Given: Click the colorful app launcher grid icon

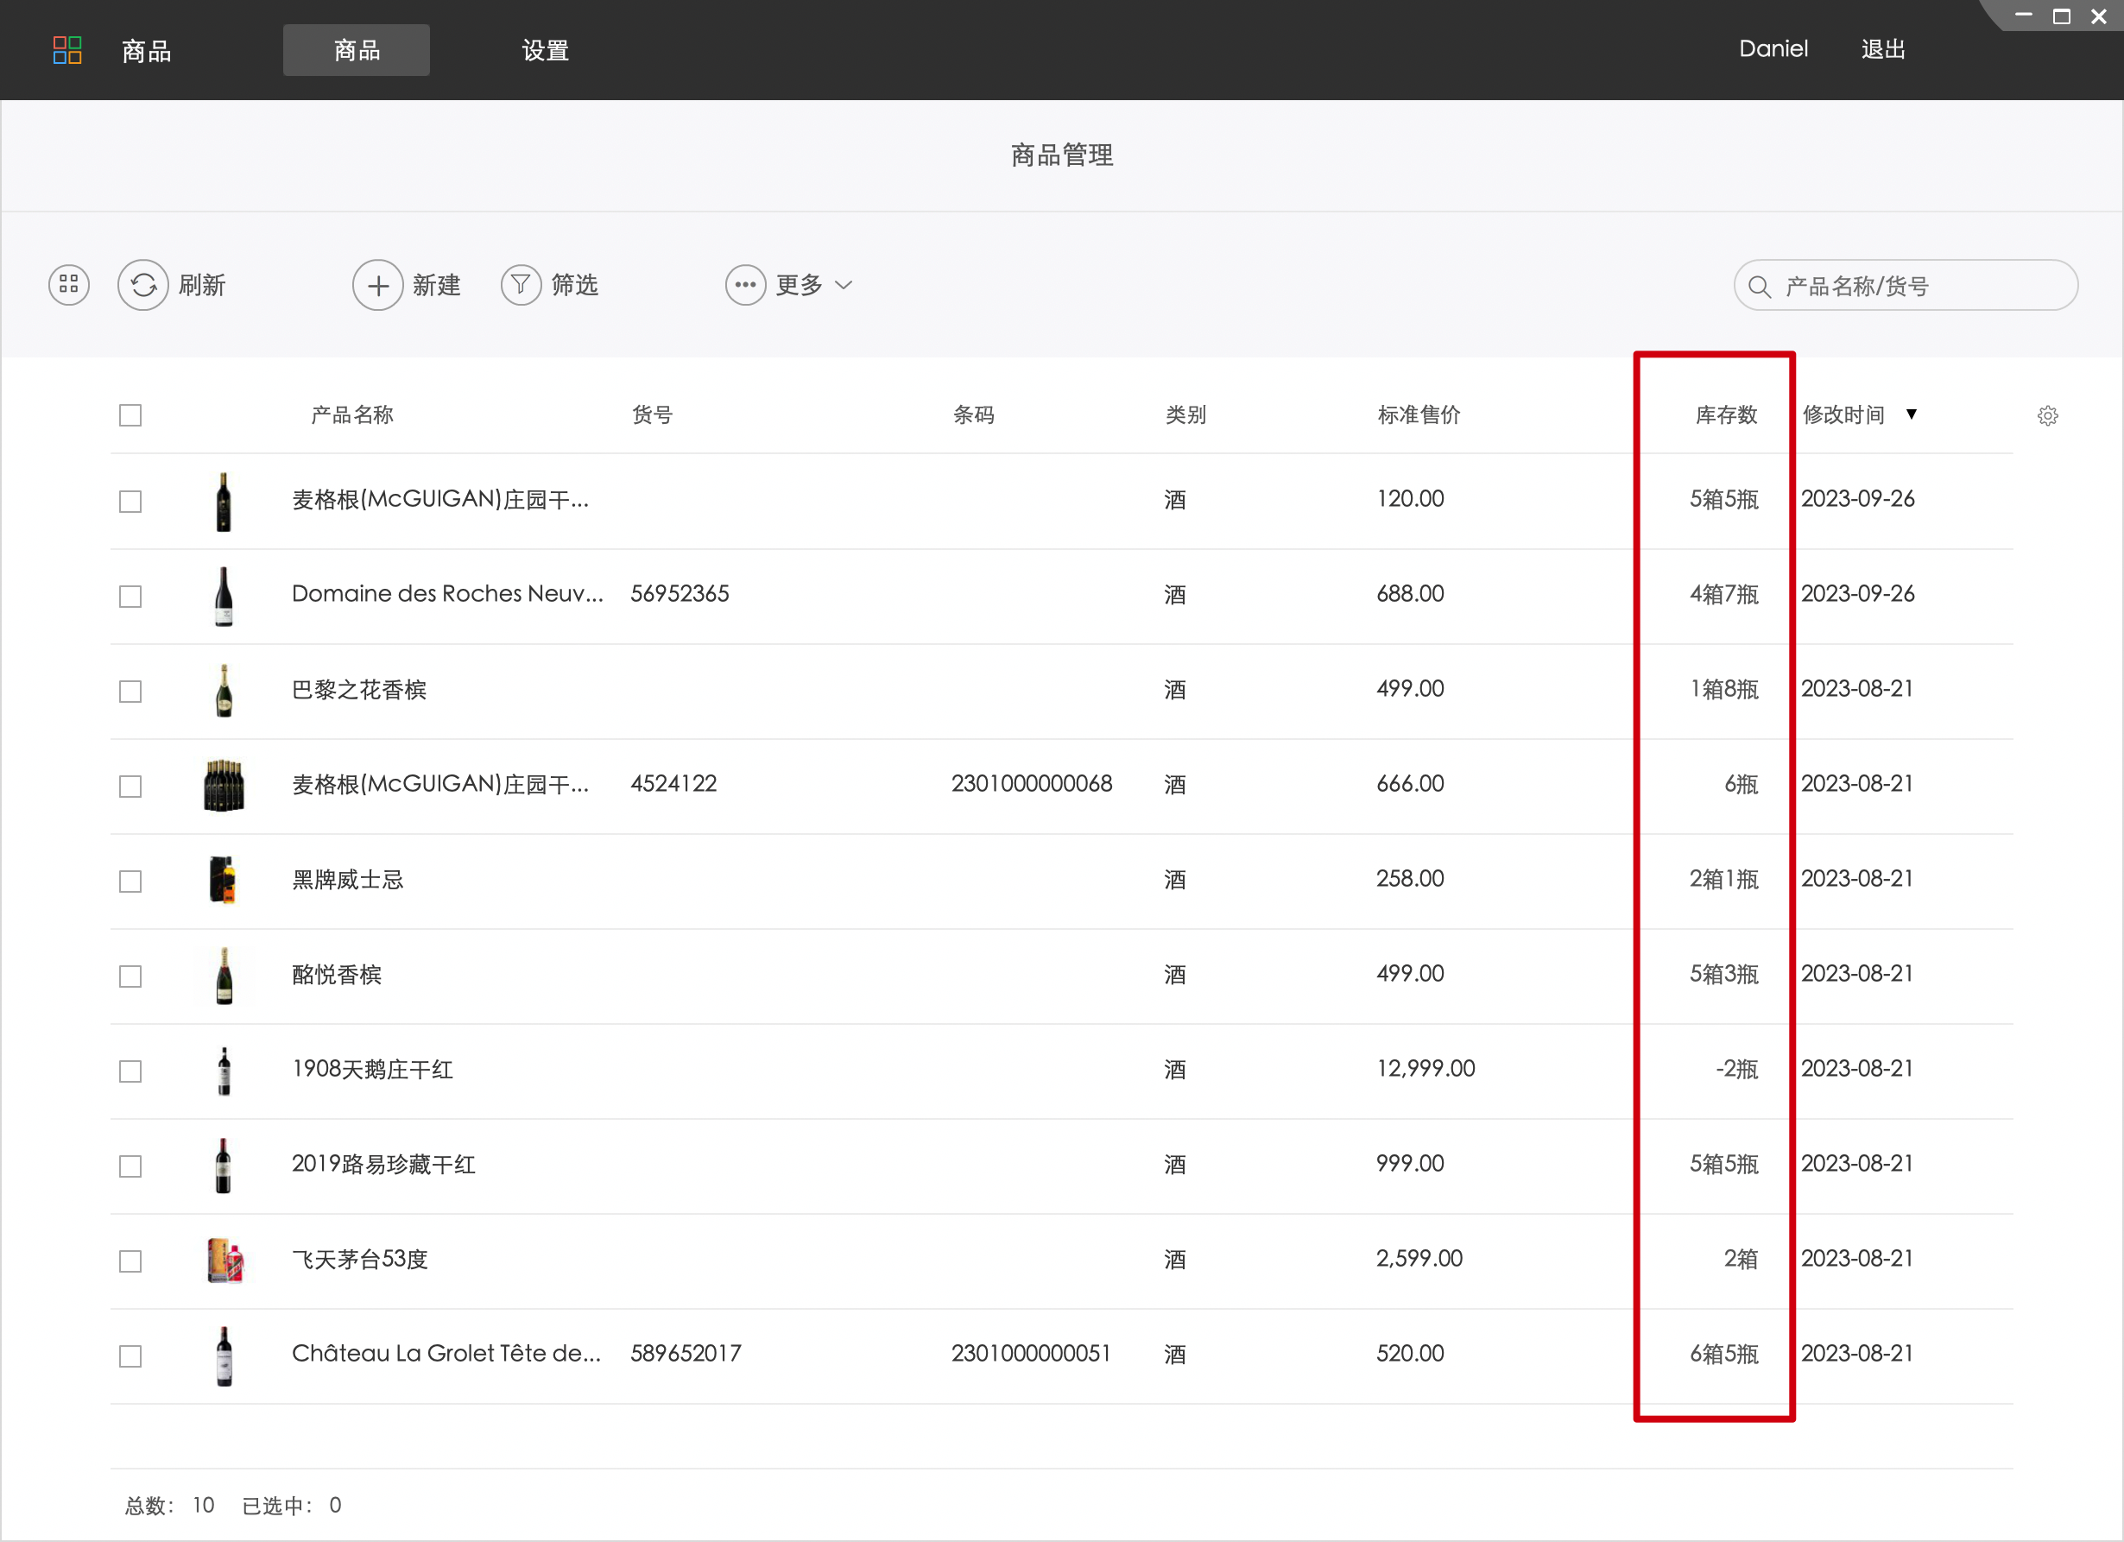Looking at the screenshot, I should tap(66, 49).
